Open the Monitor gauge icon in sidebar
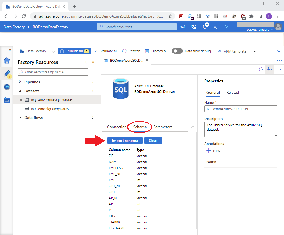The height and width of the screenshot is (235, 284). [x=7, y=87]
